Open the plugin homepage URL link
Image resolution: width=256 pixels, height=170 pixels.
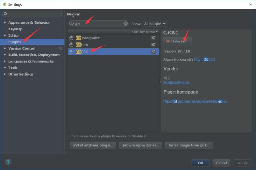click(195, 101)
